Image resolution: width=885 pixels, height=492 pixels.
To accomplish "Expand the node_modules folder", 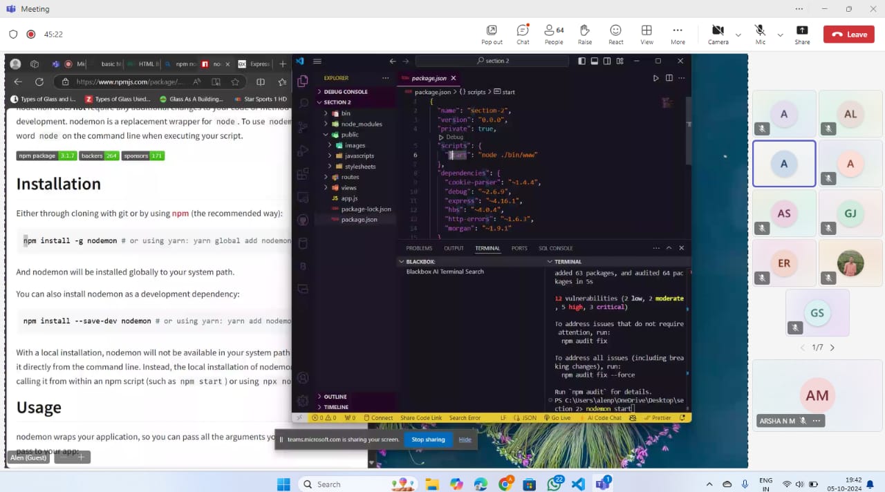I will (356, 124).
